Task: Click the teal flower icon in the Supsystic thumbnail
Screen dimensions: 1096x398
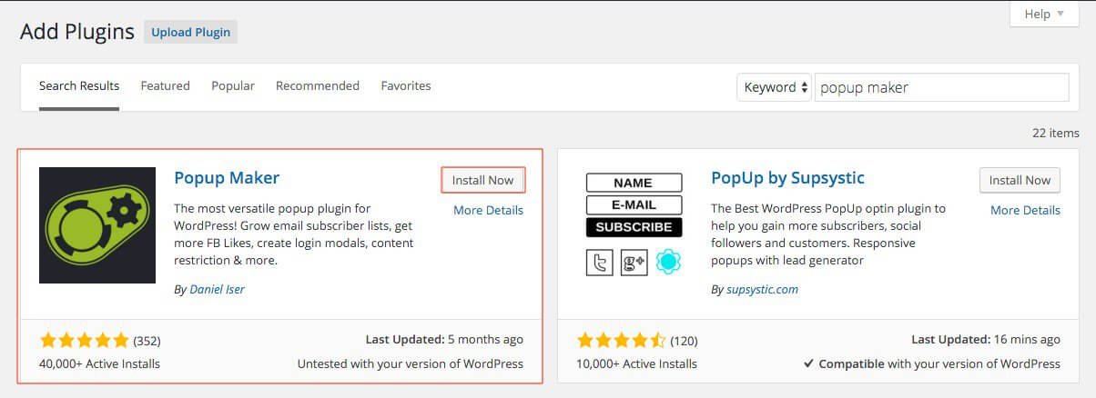Action: 669,262
